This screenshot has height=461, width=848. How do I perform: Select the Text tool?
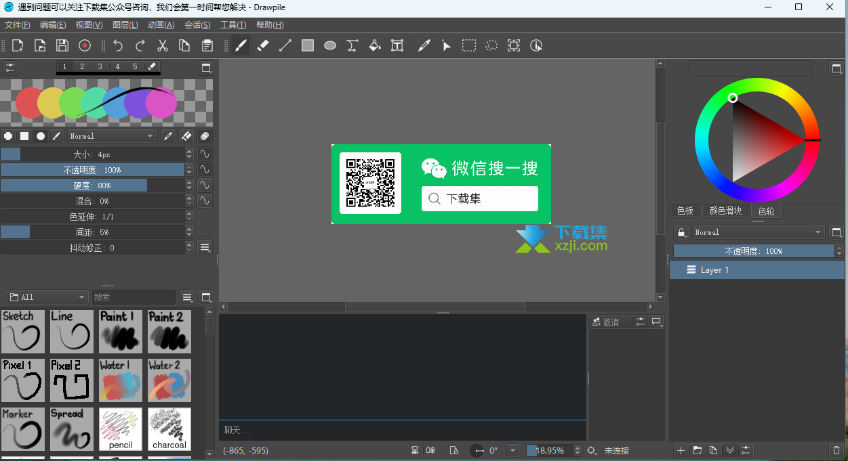[397, 45]
